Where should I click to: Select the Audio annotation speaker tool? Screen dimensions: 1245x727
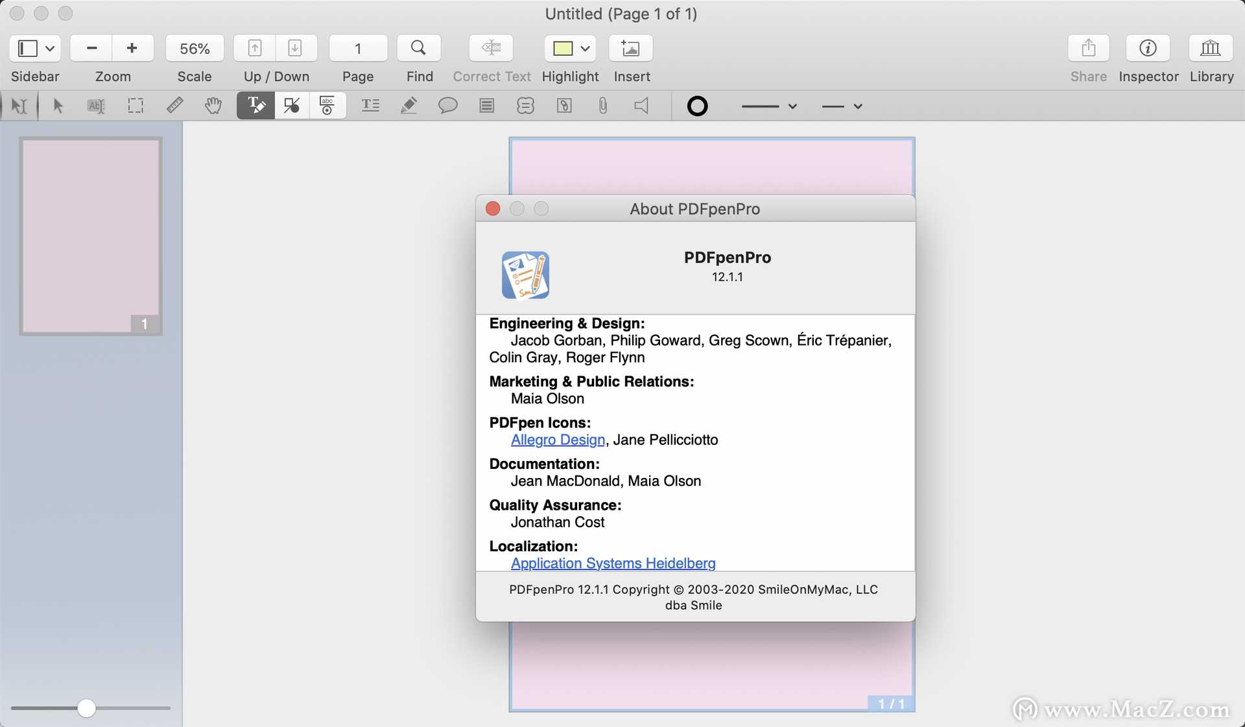tap(641, 106)
